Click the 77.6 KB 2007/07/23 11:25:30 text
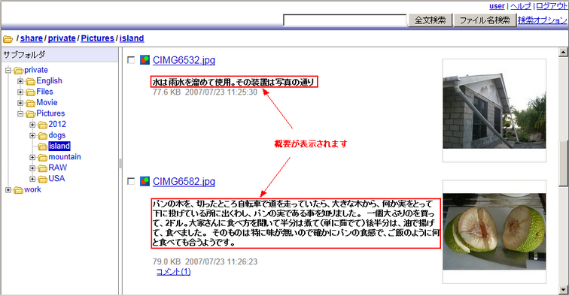Viewport: 569px width, 296px height. 205,92
